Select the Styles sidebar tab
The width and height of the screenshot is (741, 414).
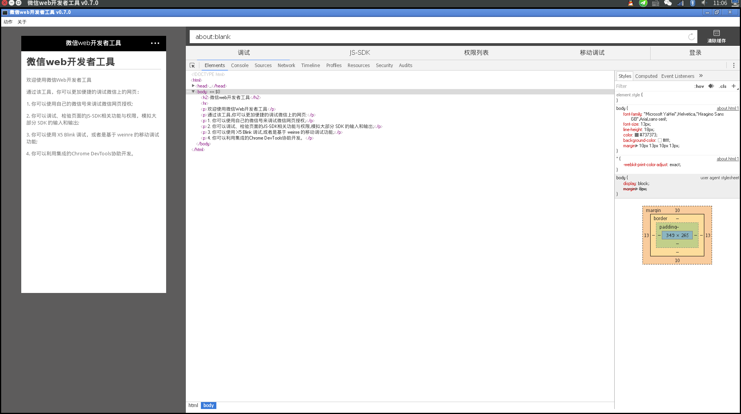(625, 76)
